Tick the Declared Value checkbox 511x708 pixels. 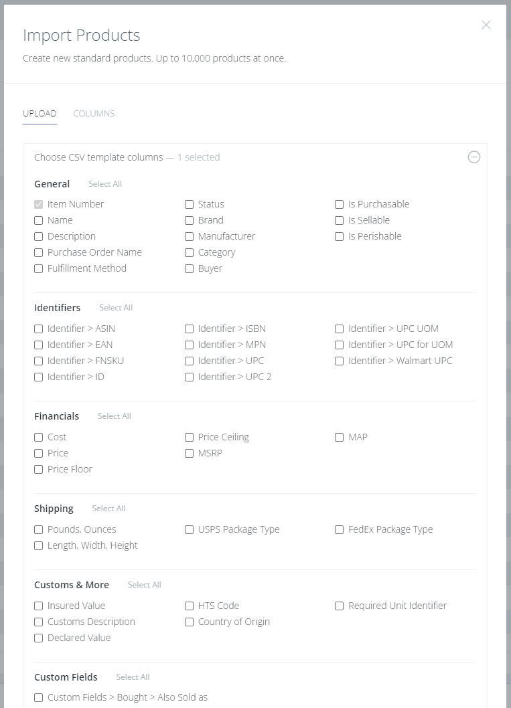pos(39,638)
